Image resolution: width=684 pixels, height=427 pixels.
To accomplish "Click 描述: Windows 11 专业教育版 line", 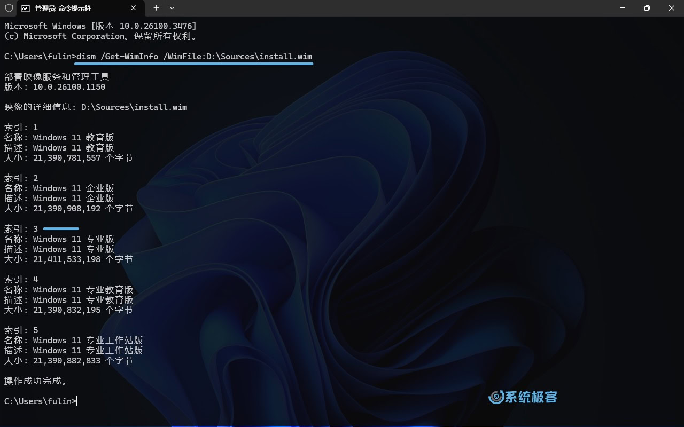I will click(x=69, y=300).
